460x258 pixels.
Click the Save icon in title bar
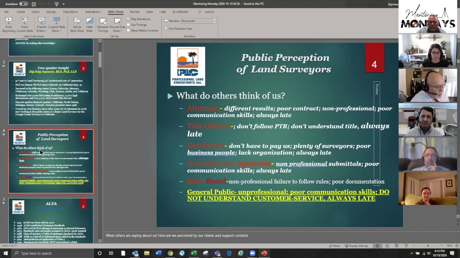point(33,4)
